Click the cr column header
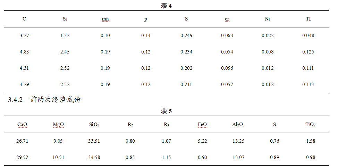337x167 pixels. [x=227, y=19]
